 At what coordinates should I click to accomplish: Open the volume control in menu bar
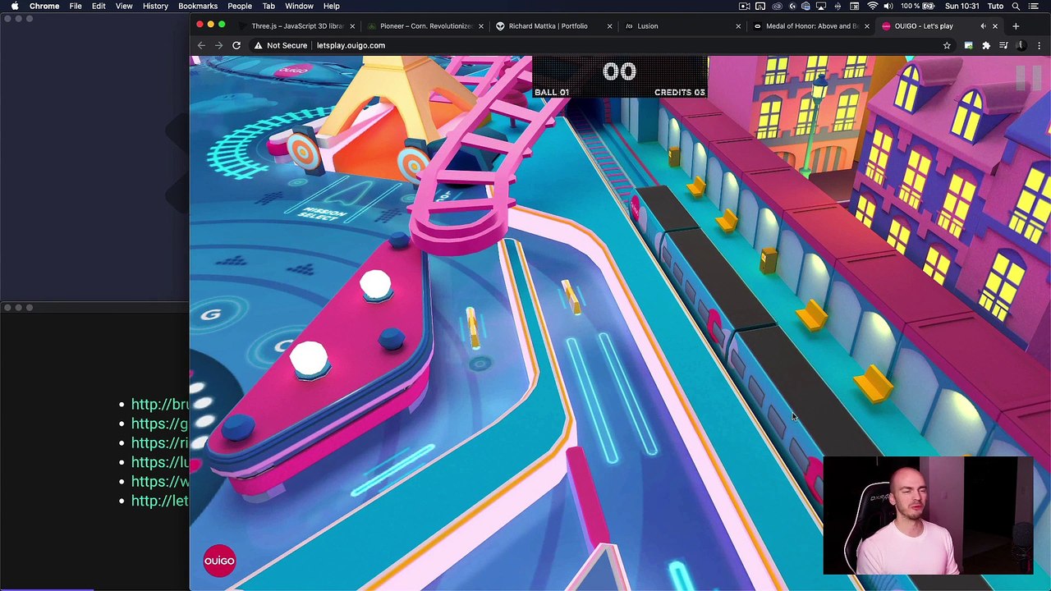888,6
